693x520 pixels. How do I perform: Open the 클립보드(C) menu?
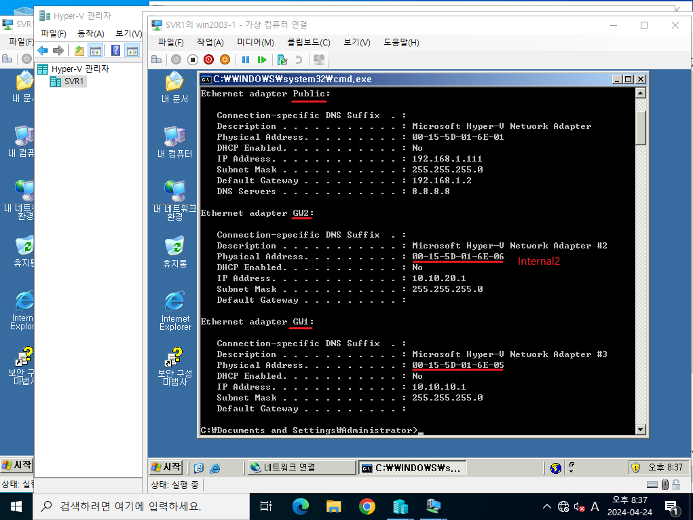point(309,43)
